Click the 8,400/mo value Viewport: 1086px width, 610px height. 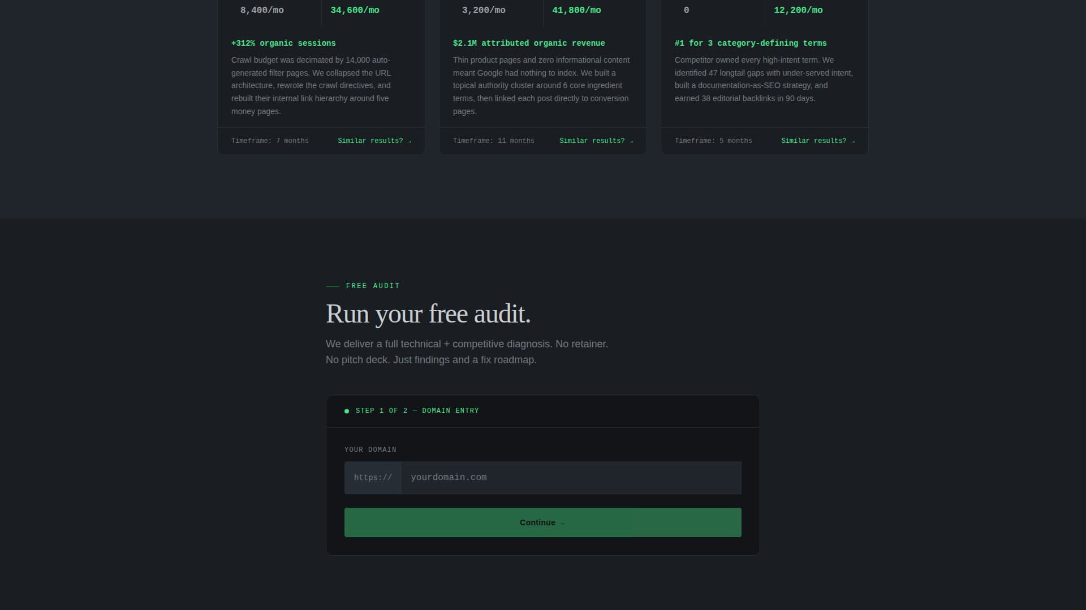point(262,10)
